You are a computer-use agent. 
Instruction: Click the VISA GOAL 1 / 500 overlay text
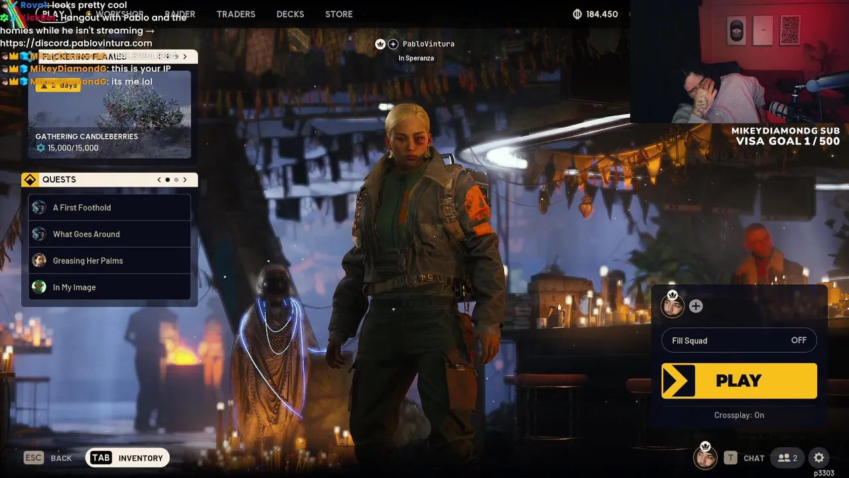click(x=788, y=141)
